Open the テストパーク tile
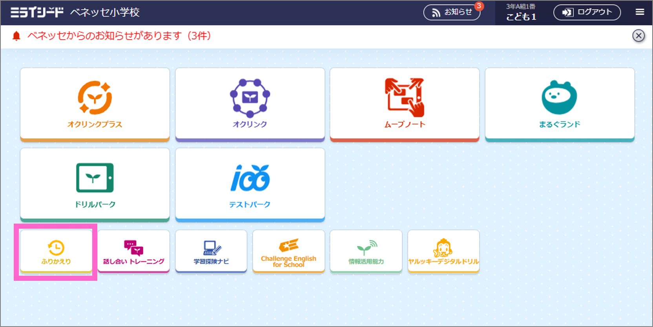 point(250,184)
